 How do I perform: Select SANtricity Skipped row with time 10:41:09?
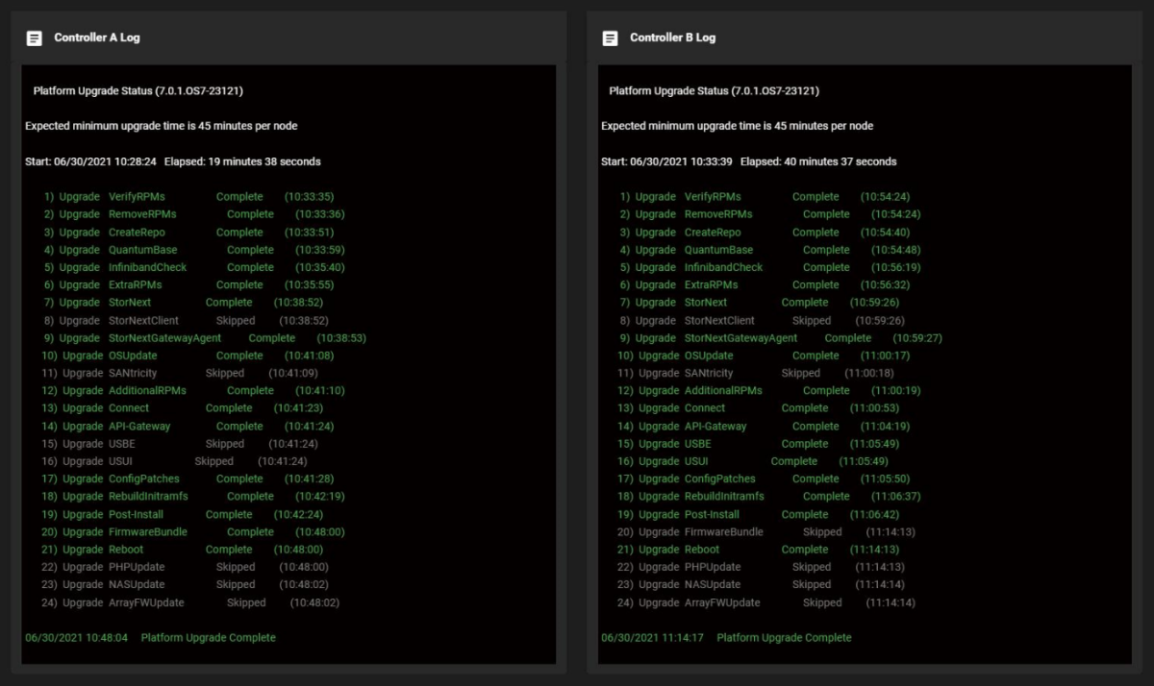(179, 373)
